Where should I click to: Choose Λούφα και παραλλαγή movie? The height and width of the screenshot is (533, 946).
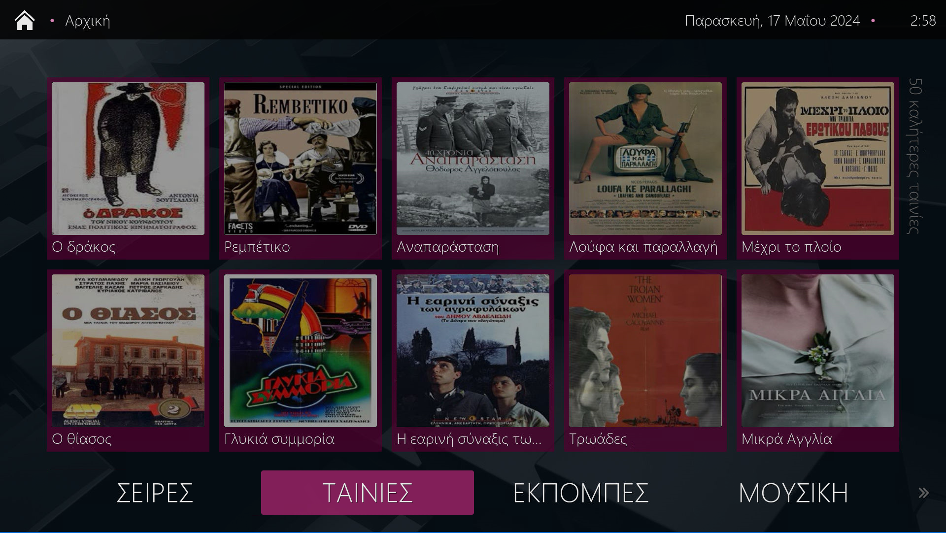[x=645, y=168]
